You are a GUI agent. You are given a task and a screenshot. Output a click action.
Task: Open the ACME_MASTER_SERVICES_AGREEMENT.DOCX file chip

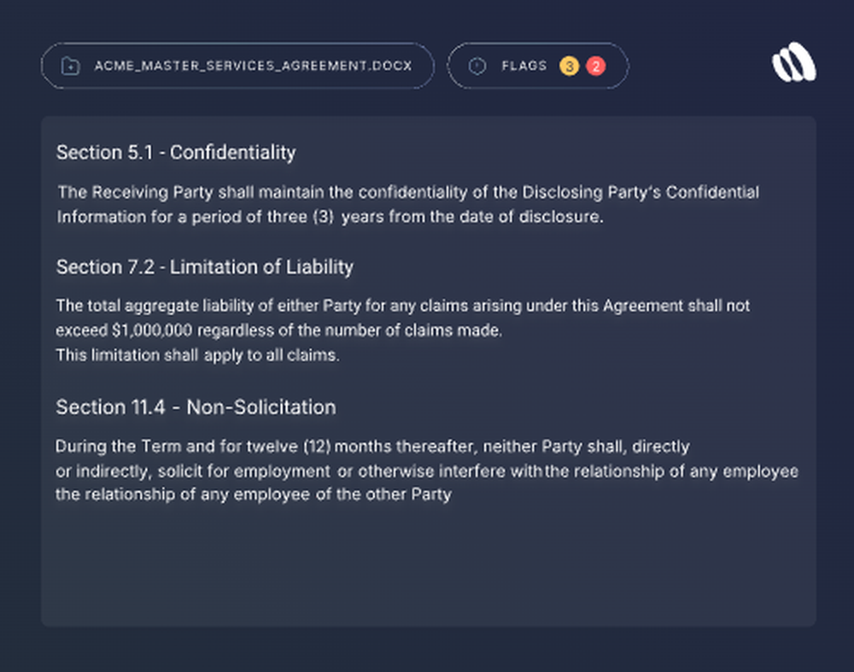(x=237, y=66)
